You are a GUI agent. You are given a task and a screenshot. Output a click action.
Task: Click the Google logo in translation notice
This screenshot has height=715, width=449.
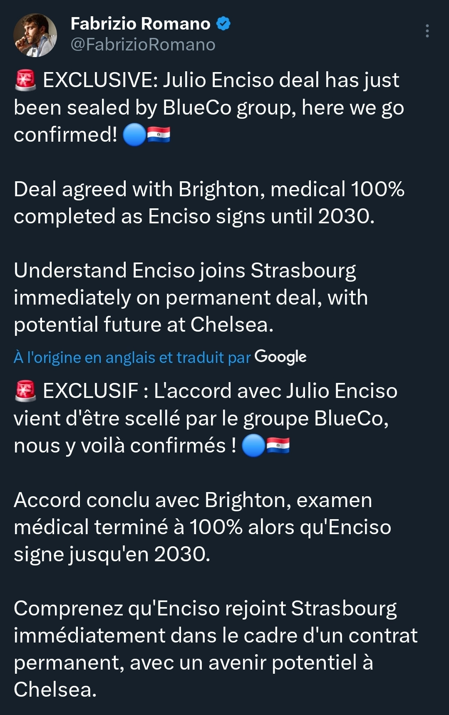[x=280, y=357]
